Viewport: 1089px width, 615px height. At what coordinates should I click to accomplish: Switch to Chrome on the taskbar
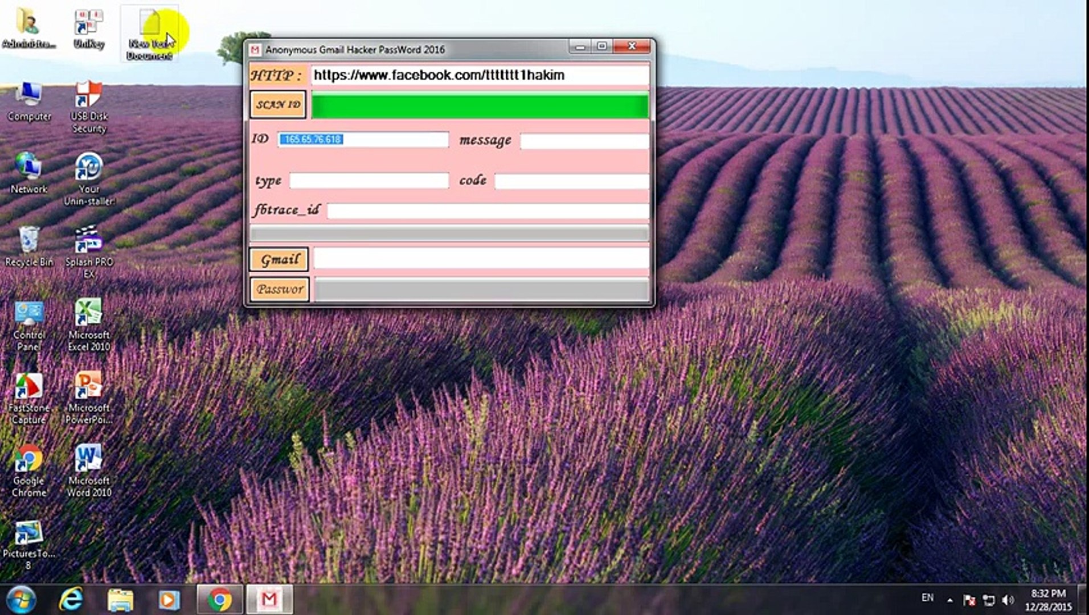[x=220, y=600]
